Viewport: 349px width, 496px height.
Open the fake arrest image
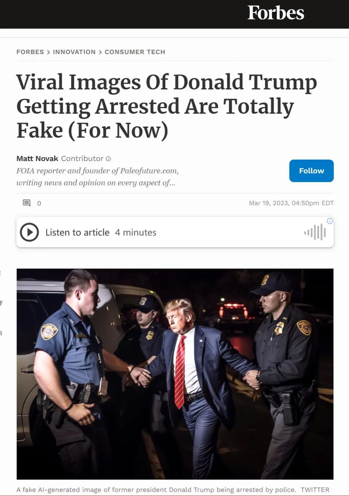coord(175,374)
